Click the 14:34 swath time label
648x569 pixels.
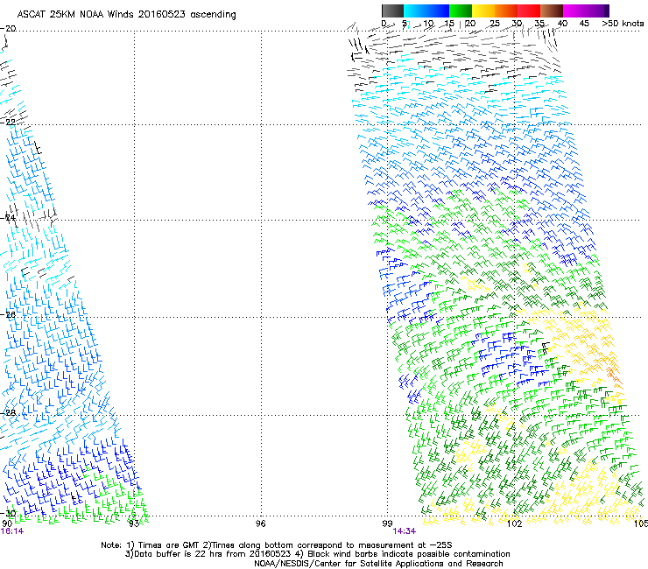click(405, 531)
